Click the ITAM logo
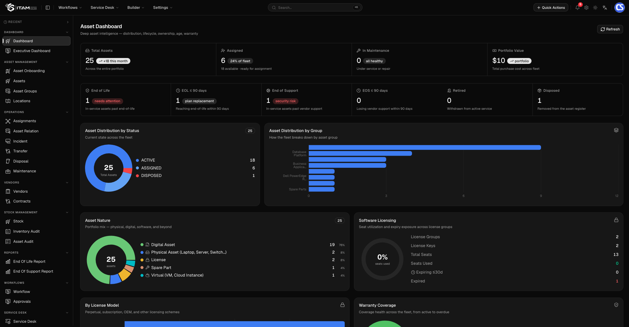Image resolution: width=629 pixels, height=327 pixels. tap(21, 8)
